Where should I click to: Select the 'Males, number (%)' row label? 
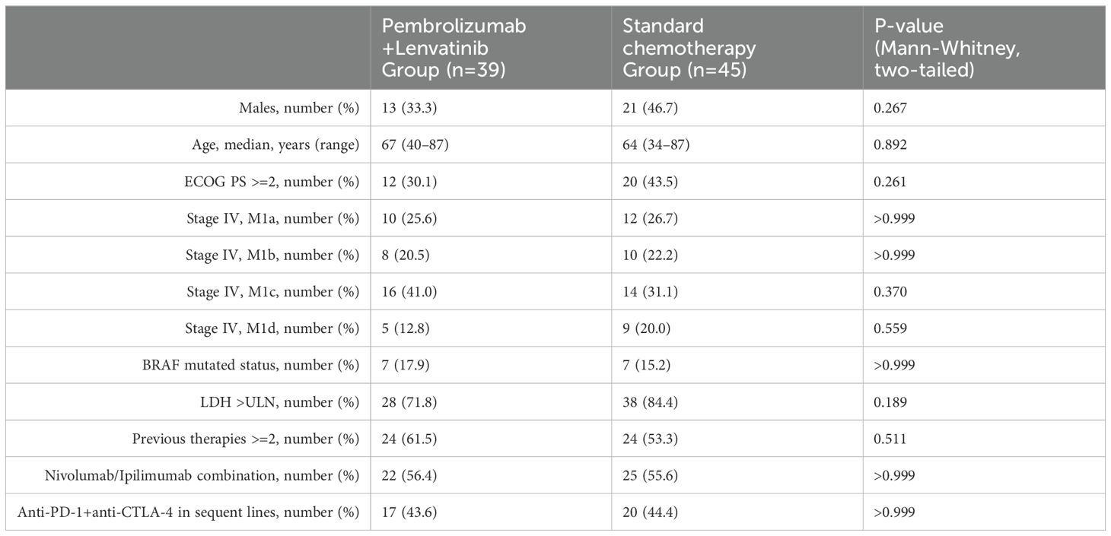pos(298,109)
